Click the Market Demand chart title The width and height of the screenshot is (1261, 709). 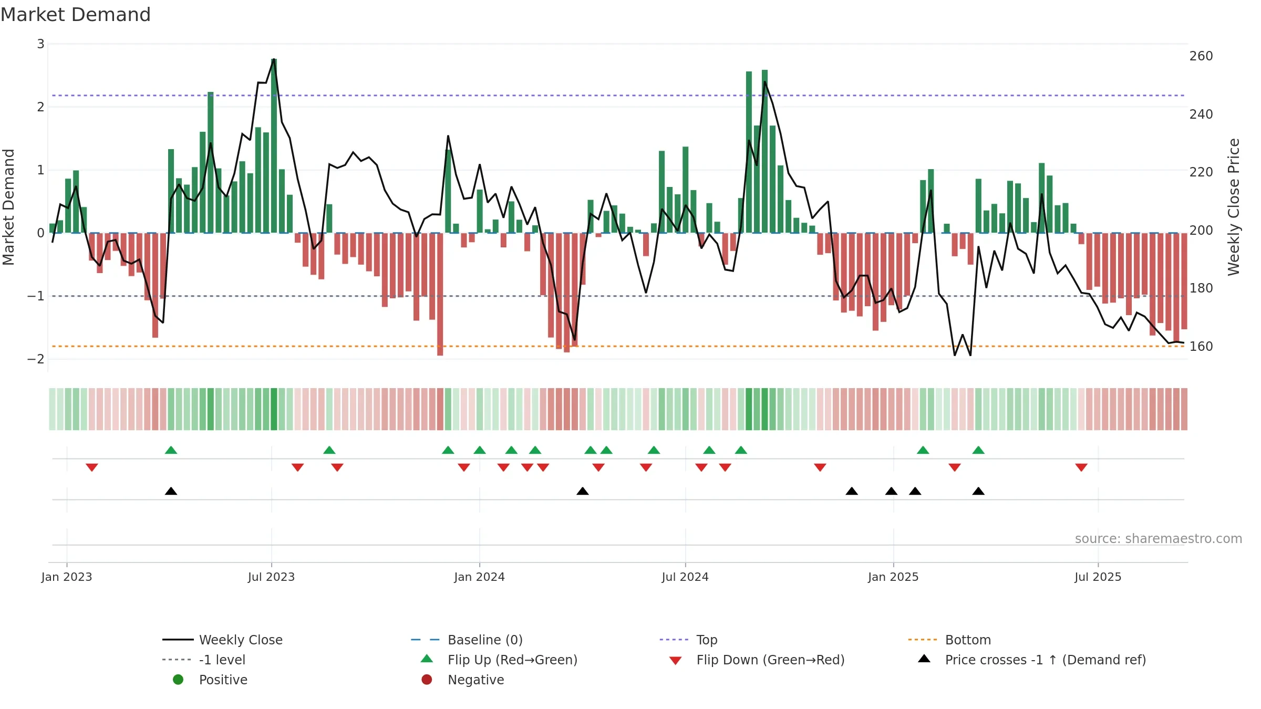click(x=76, y=15)
